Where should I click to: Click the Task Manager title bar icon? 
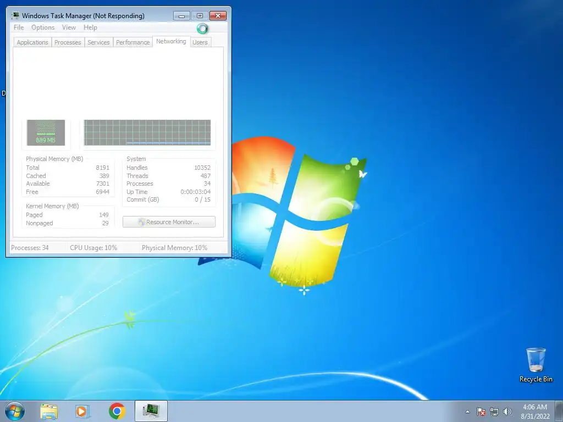(15, 15)
